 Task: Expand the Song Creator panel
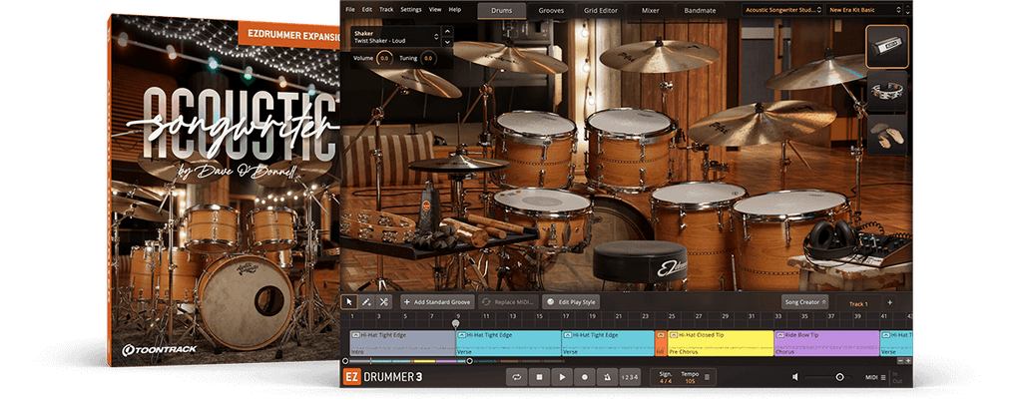(805, 302)
